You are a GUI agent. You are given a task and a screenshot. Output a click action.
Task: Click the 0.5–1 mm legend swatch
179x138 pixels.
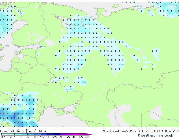[11, 134]
